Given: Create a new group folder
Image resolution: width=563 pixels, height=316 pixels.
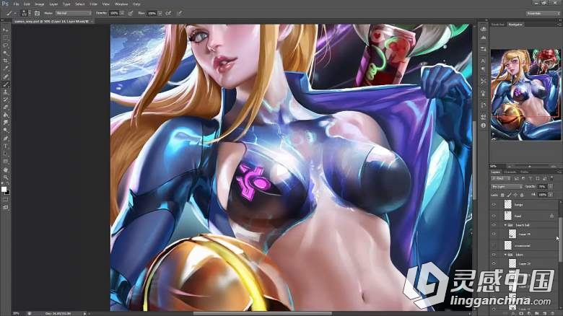Looking at the screenshot, I should pos(537,314).
